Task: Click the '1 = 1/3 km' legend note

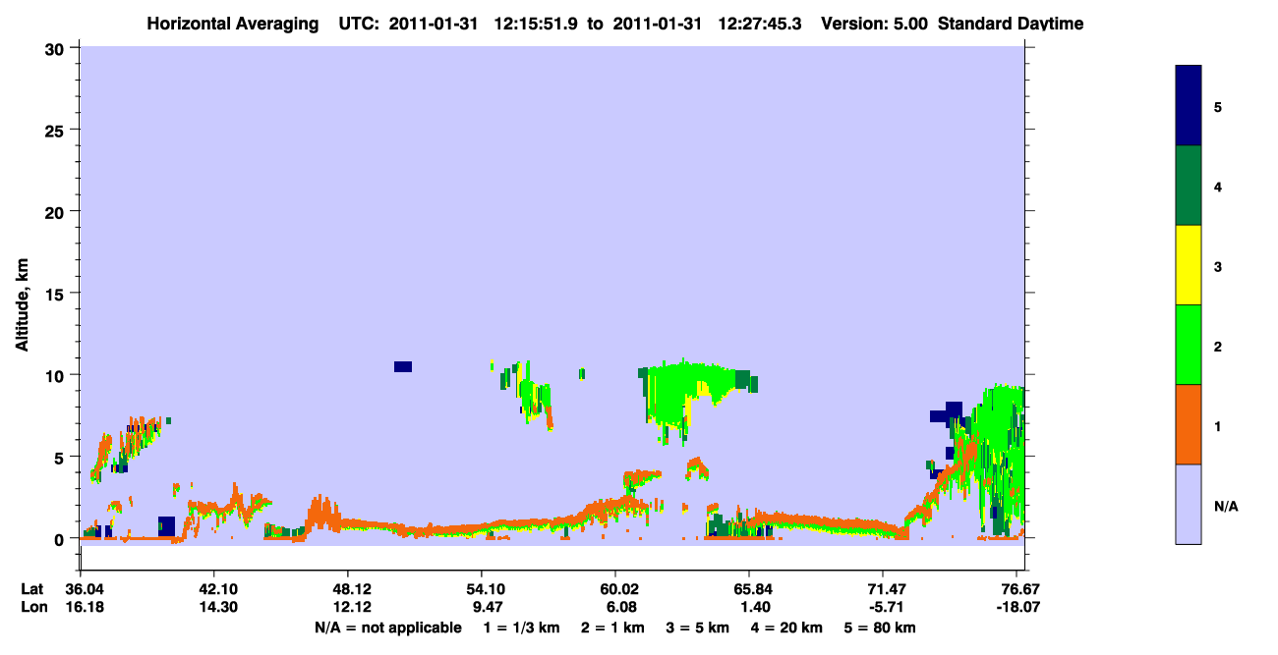Action: click(523, 628)
